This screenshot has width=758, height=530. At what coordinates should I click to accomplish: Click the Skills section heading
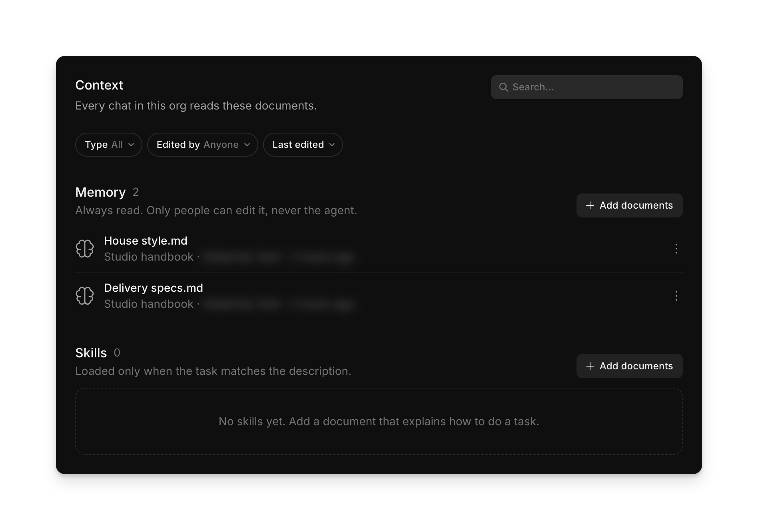point(91,353)
